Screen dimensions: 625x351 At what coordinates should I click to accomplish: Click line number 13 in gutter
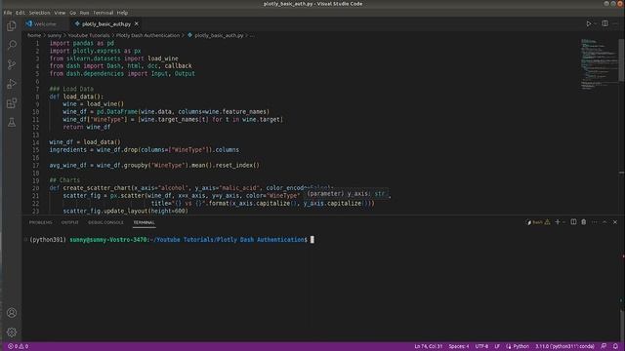[x=36, y=135]
